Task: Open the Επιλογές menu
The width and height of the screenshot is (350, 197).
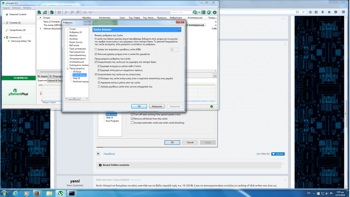Action: coord(16,8)
